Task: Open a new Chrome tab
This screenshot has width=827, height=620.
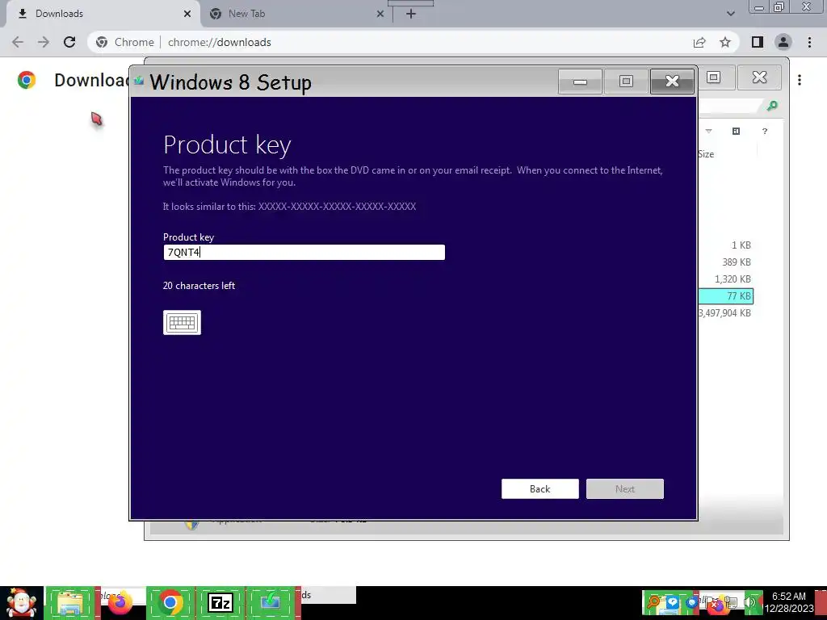Action: (411, 14)
